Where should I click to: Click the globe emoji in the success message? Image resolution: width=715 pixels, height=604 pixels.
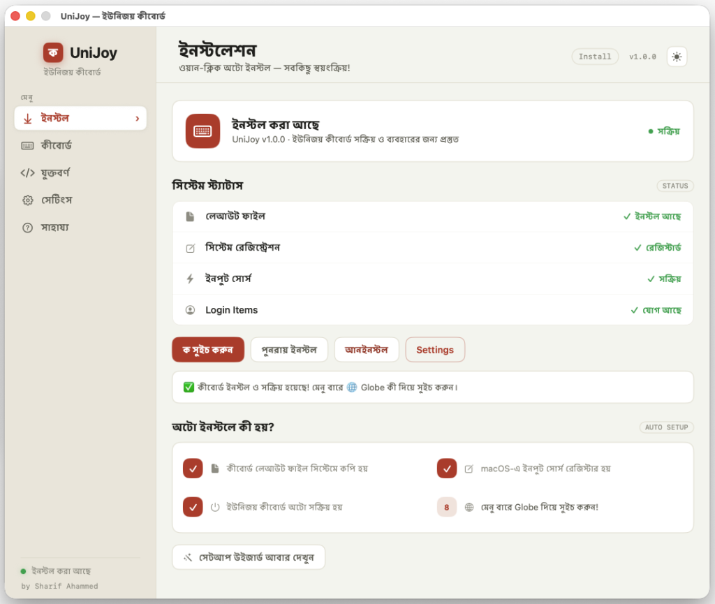pos(352,388)
